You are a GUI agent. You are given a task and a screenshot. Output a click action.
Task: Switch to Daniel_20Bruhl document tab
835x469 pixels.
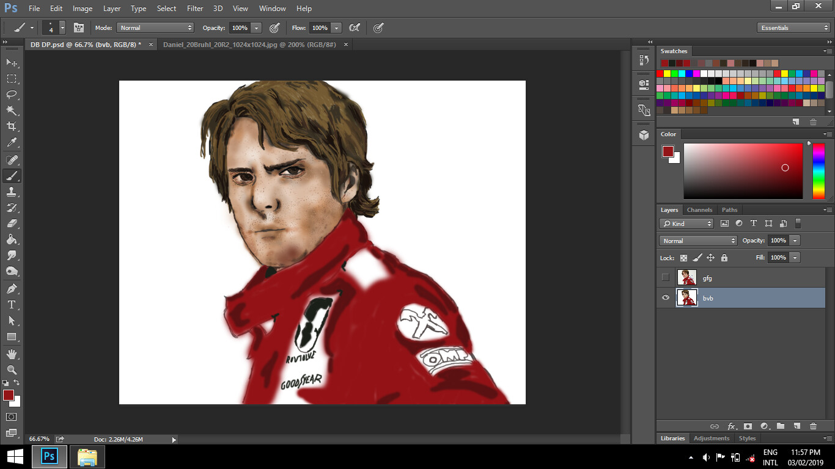point(249,45)
